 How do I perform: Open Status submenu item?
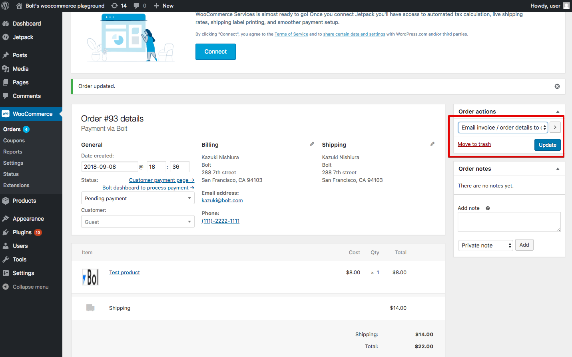(x=11, y=174)
